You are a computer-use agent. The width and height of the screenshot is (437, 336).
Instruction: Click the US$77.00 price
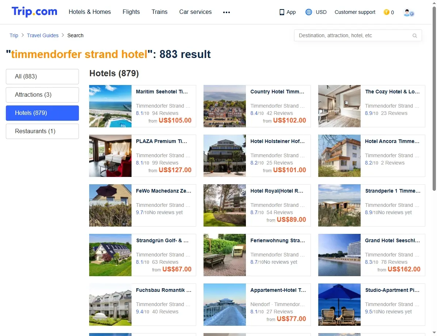point(292,319)
